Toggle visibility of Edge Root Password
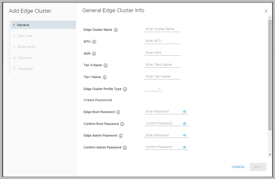This screenshot has width=275, height=179. coord(185,111)
